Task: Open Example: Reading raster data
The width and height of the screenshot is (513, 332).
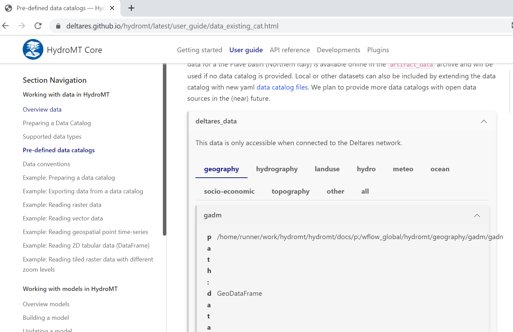Action: click(62, 204)
